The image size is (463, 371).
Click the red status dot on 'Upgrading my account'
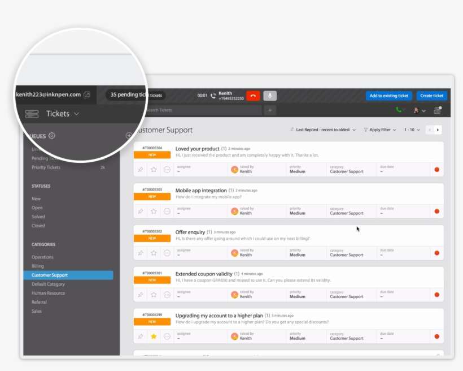(x=436, y=337)
